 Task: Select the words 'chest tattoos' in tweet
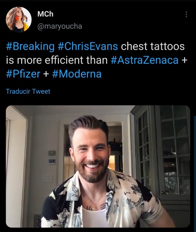pyautogui.click(x=153, y=46)
